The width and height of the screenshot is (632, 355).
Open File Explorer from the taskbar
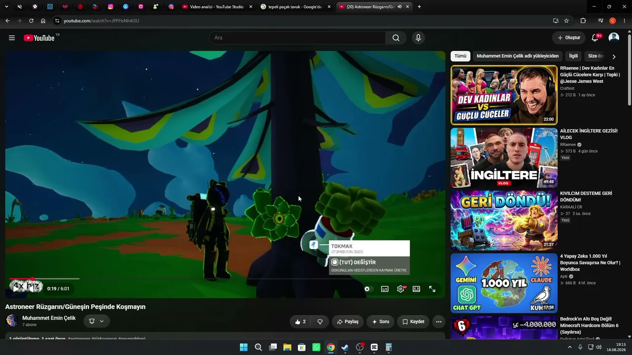tap(287, 347)
